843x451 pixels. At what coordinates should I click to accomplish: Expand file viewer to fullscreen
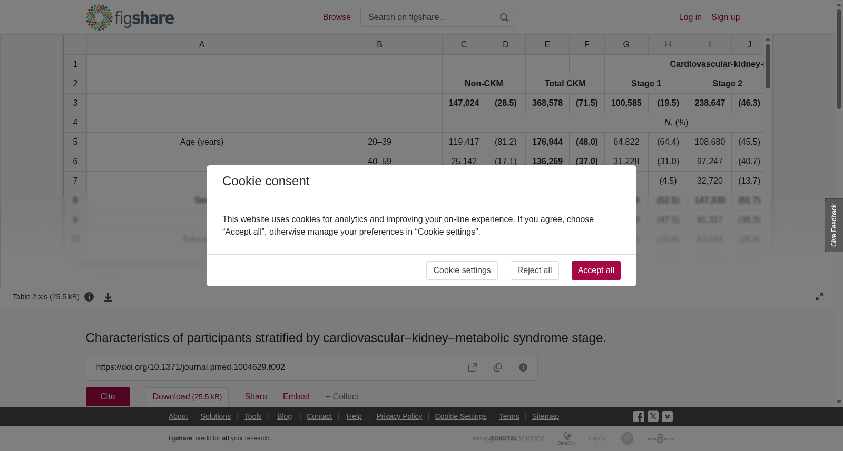tap(819, 297)
